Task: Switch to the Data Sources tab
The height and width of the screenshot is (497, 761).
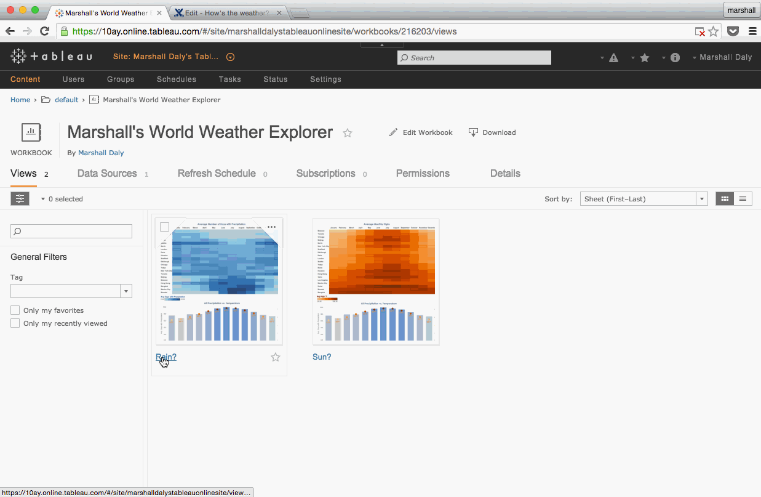Action: click(107, 174)
